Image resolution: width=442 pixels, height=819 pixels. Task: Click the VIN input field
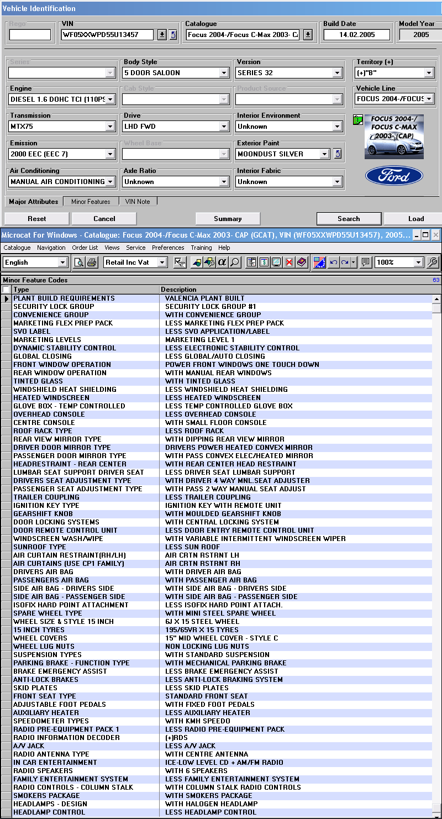tap(107, 35)
